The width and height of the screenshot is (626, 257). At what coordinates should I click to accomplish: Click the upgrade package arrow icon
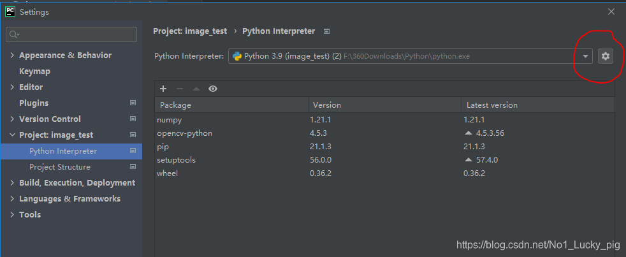(196, 89)
